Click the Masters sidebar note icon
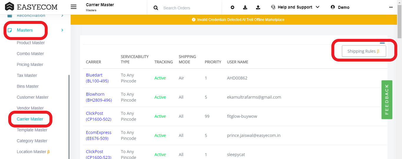The image size is (402, 159). click(10, 30)
